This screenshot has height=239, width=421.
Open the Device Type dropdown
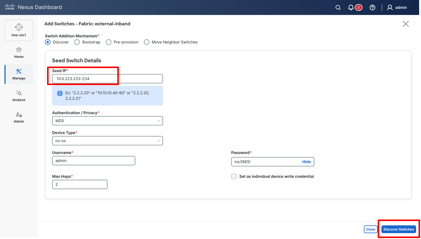click(x=107, y=141)
